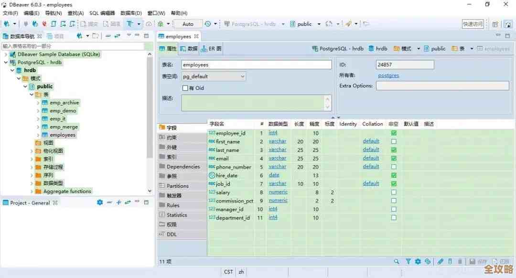516x278 pixels.
Task: Open the pg_default tablespace dropdown
Action: (242, 76)
